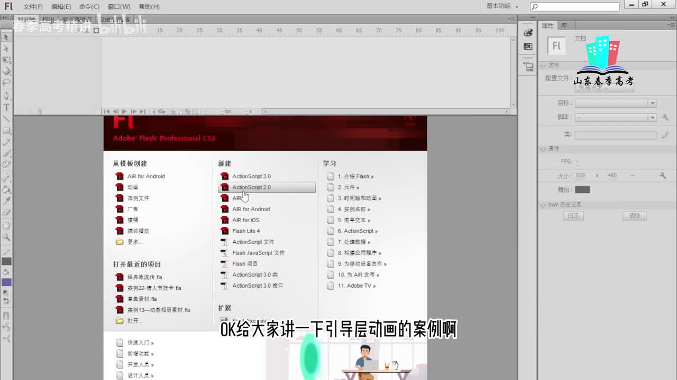Viewport: 677px width, 380px height.
Task: Open the Color palette panel icon
Action: click(528, 33)
